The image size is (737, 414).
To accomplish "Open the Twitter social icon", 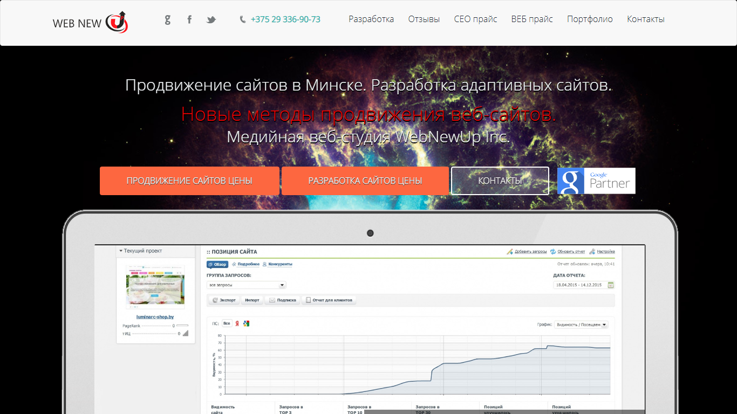I will click(x=211, y=20).
